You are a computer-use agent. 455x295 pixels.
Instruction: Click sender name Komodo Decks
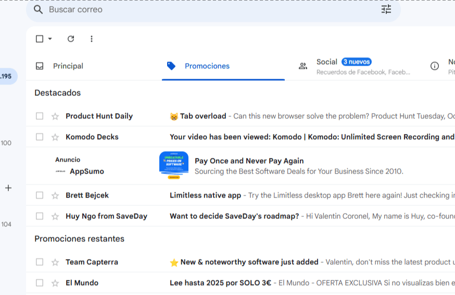pyautogui.click(x=92, y=137)
